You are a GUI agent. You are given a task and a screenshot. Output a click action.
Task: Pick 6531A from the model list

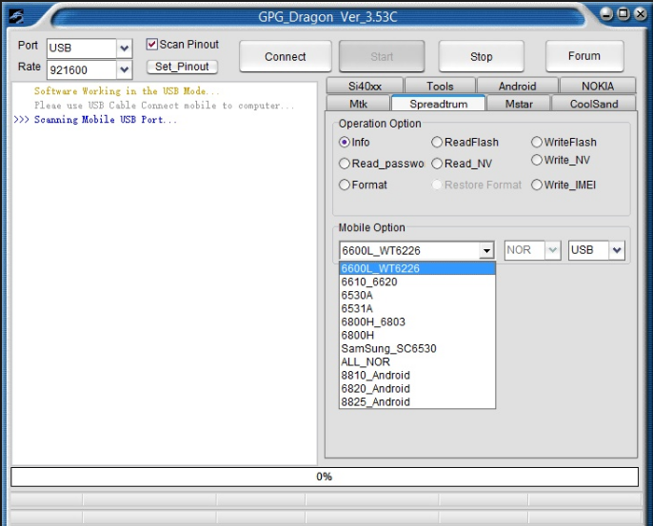pyautogui.click(x=417, y=308)
